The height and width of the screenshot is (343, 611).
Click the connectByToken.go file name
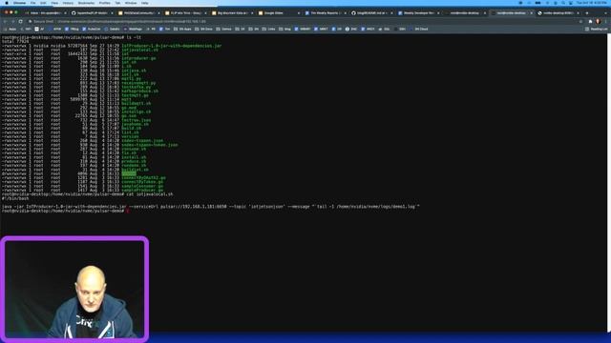tap(142, 182)
